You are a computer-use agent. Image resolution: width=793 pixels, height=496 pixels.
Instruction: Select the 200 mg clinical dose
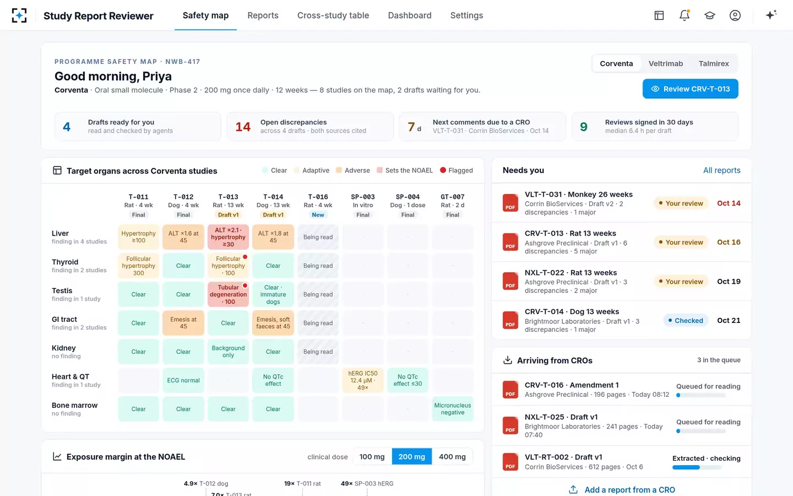click(x=412, y=457)
